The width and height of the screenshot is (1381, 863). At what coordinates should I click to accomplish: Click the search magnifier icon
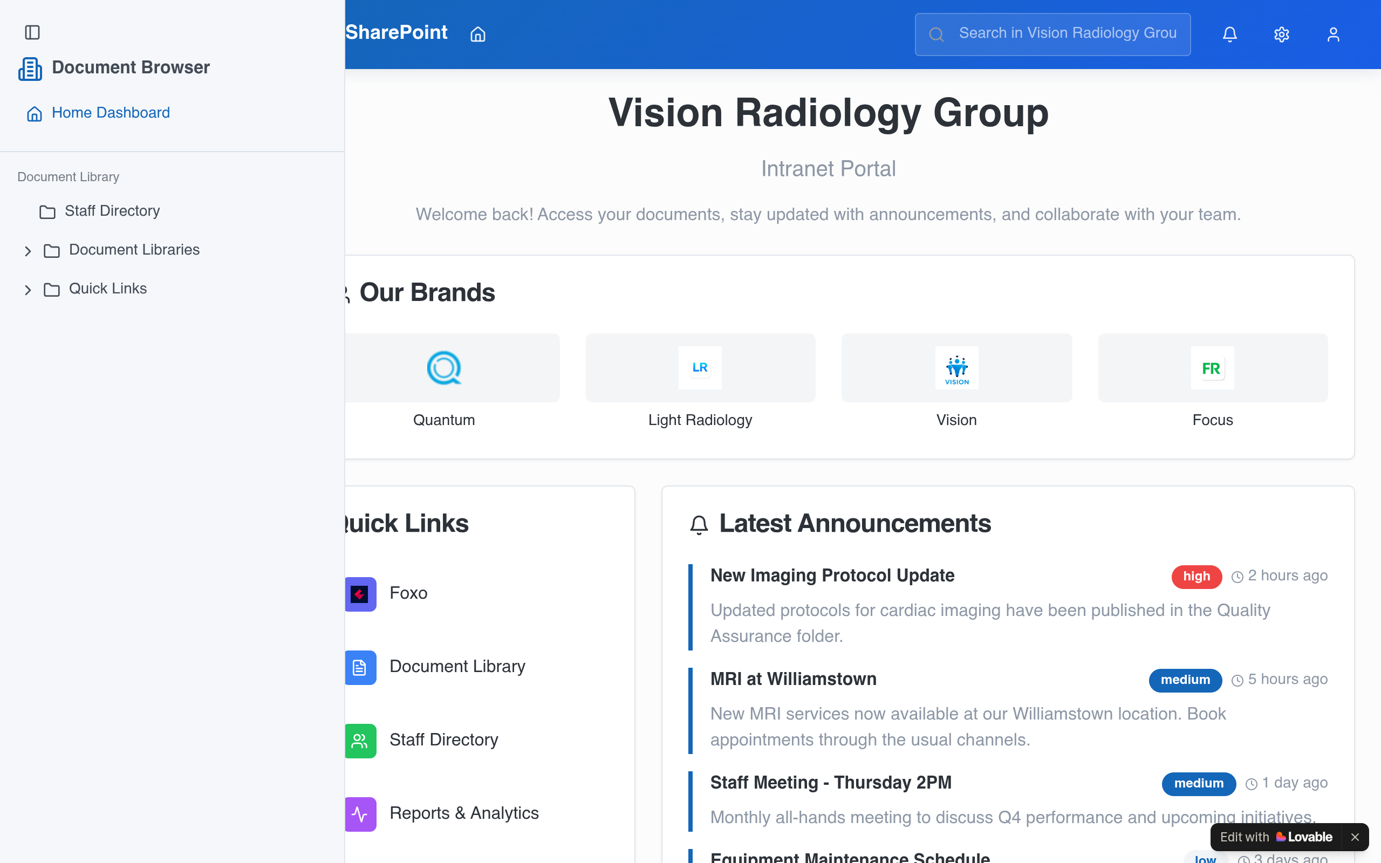936,35
